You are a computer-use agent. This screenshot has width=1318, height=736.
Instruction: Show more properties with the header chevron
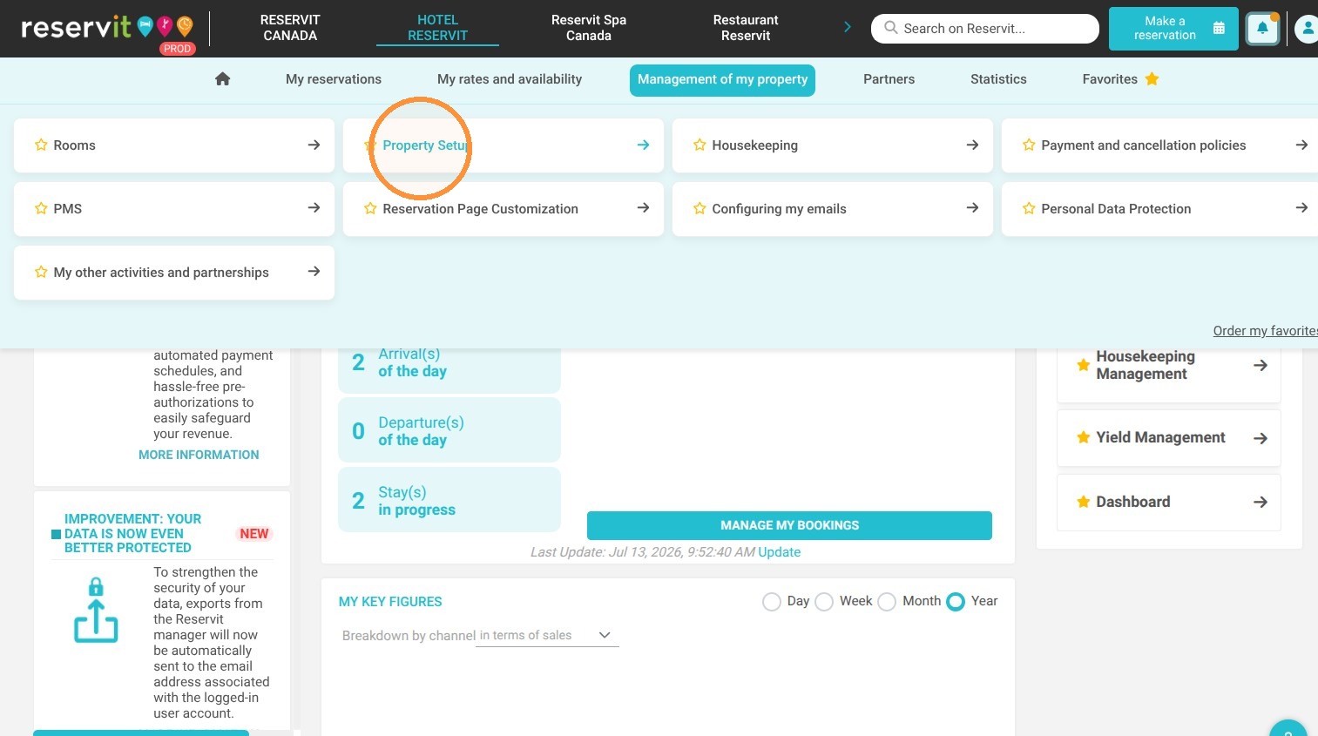click(847, 28)
